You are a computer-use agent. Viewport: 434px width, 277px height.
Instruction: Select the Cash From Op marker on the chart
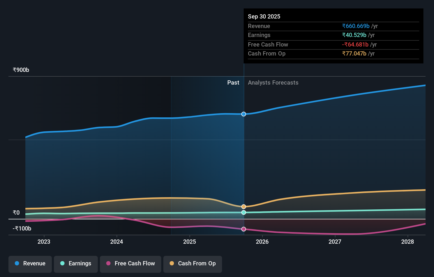pos(243,206)
